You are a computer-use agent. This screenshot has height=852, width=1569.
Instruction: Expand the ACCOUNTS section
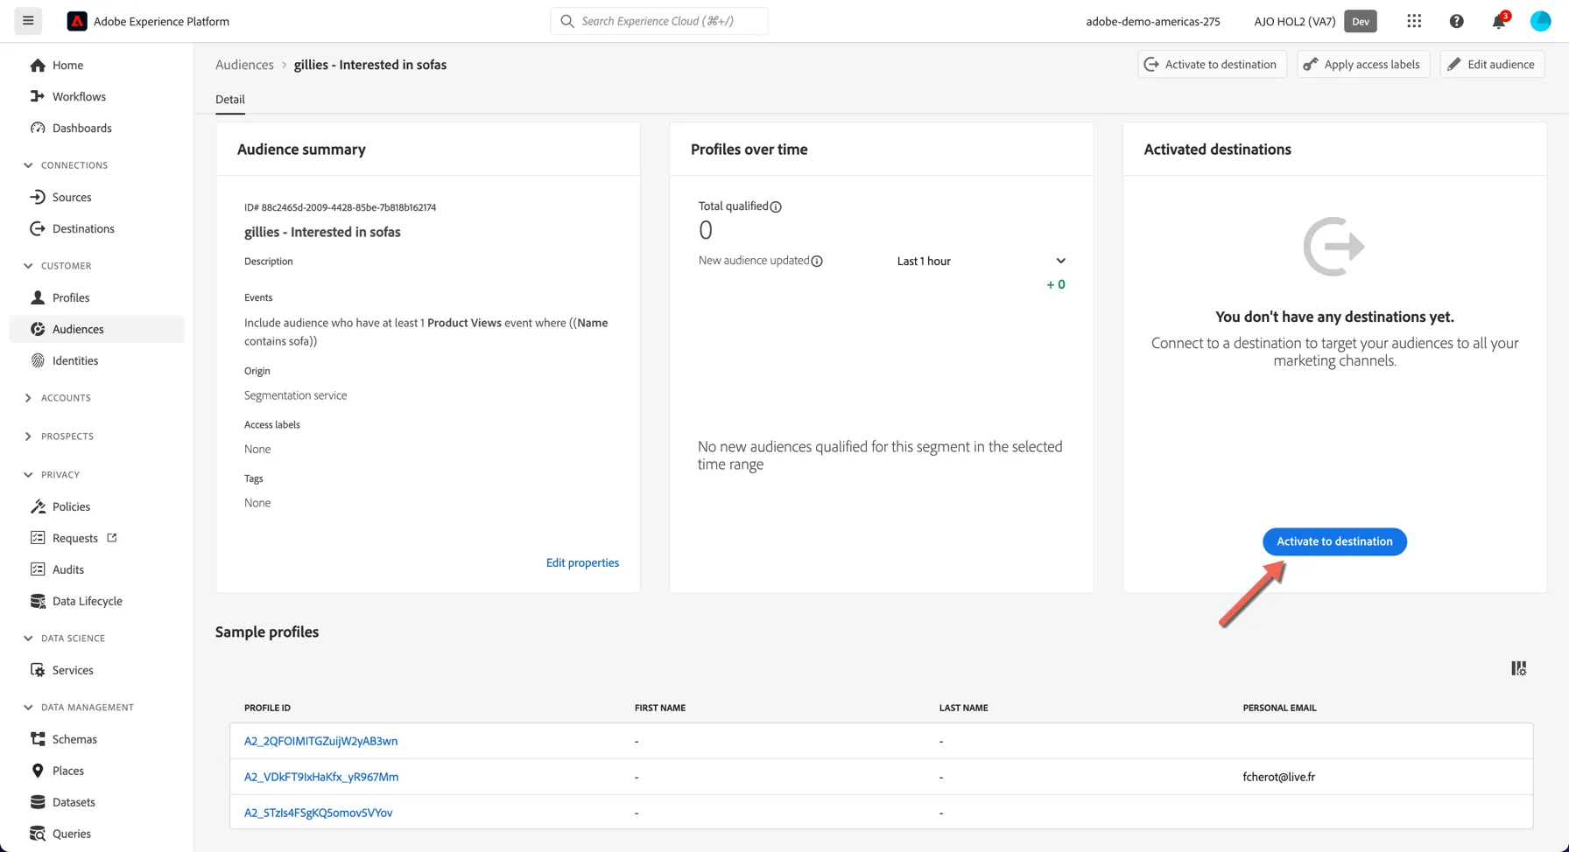click(28, 398)
